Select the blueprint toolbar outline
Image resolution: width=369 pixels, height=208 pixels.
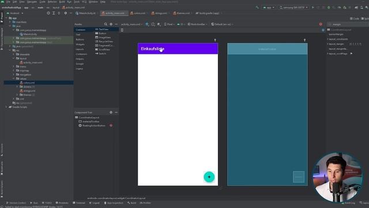(268, 49)
